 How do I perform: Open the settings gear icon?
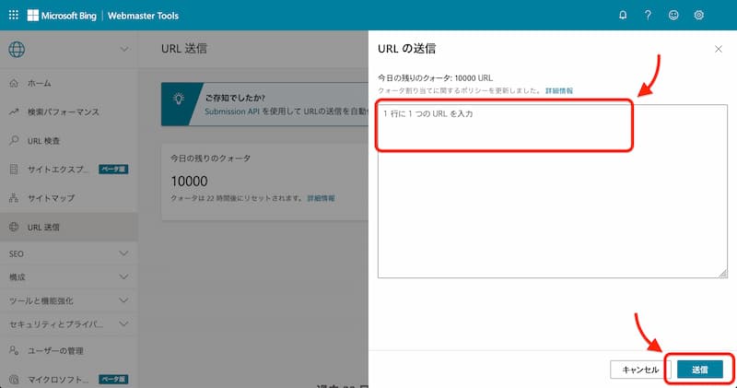click(x=699, y=15)
